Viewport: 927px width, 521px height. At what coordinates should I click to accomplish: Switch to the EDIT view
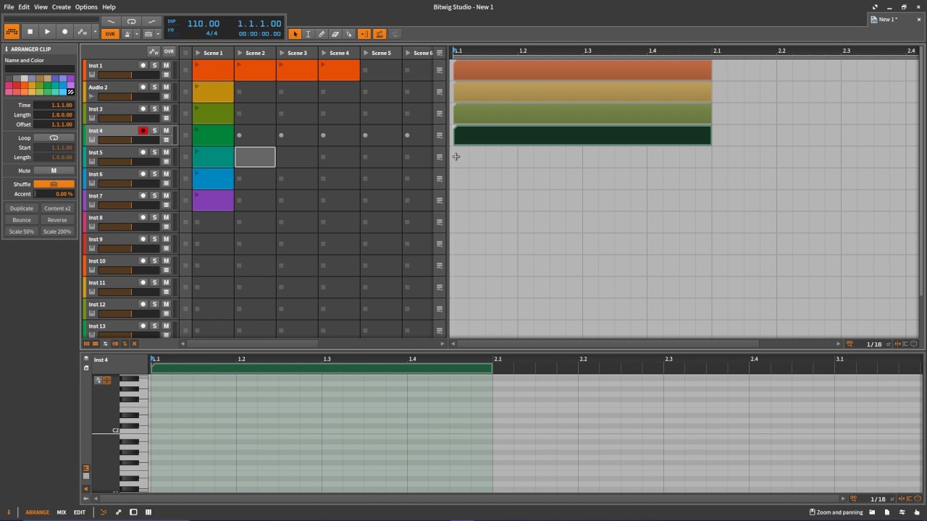pyautogui.click(x=80, y=512)
